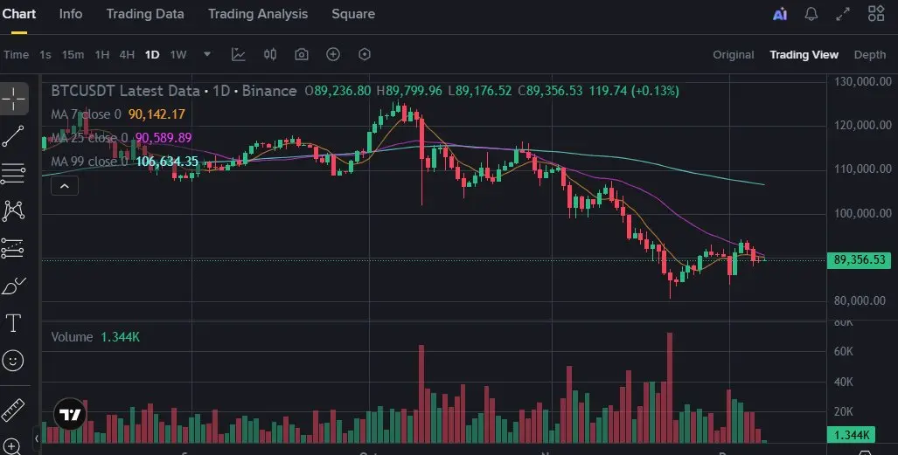The image size is (898, 455).
Task: Open the AI assistant icon
Action: click(x=779, y=14)
